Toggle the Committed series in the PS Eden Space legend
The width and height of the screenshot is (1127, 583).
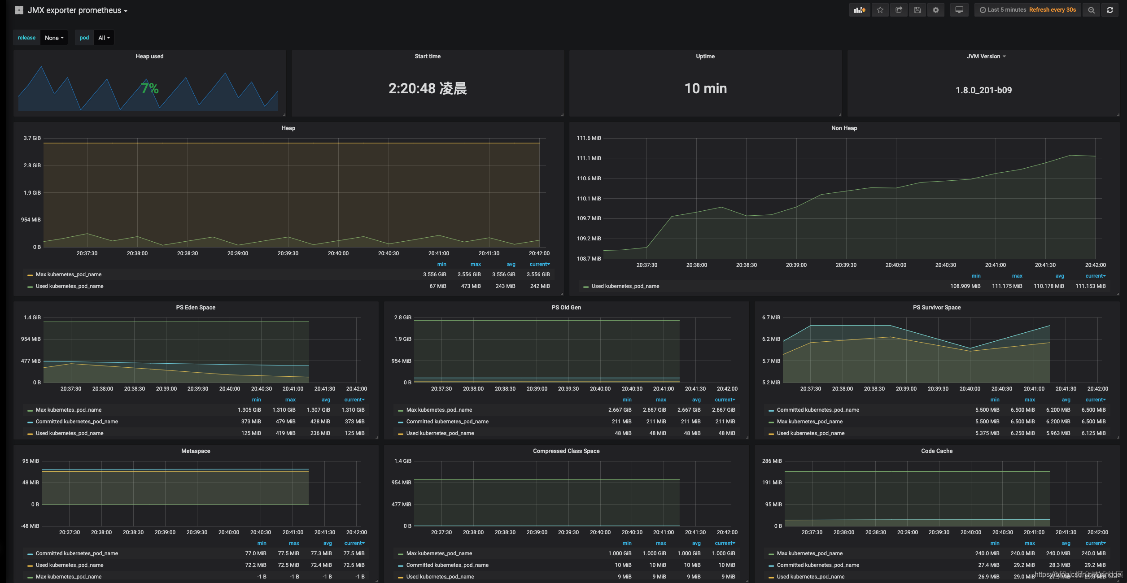coord(77,422)
